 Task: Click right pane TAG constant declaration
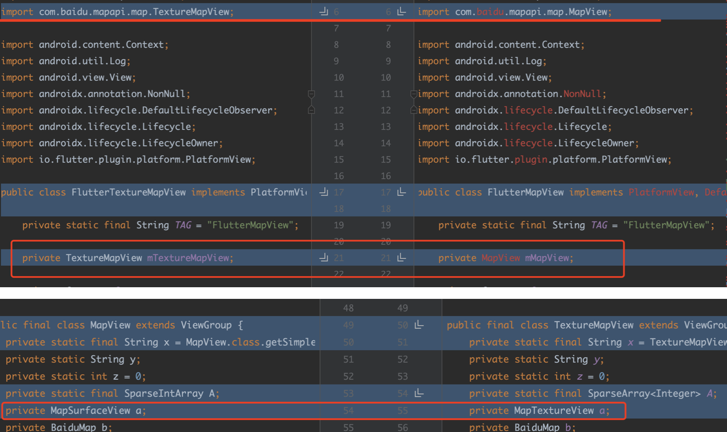pos(576,225)
